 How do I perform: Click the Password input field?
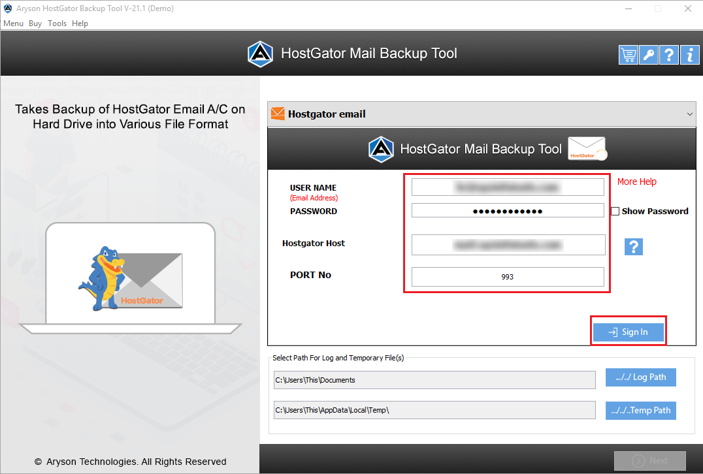click(x=508, y=211)
